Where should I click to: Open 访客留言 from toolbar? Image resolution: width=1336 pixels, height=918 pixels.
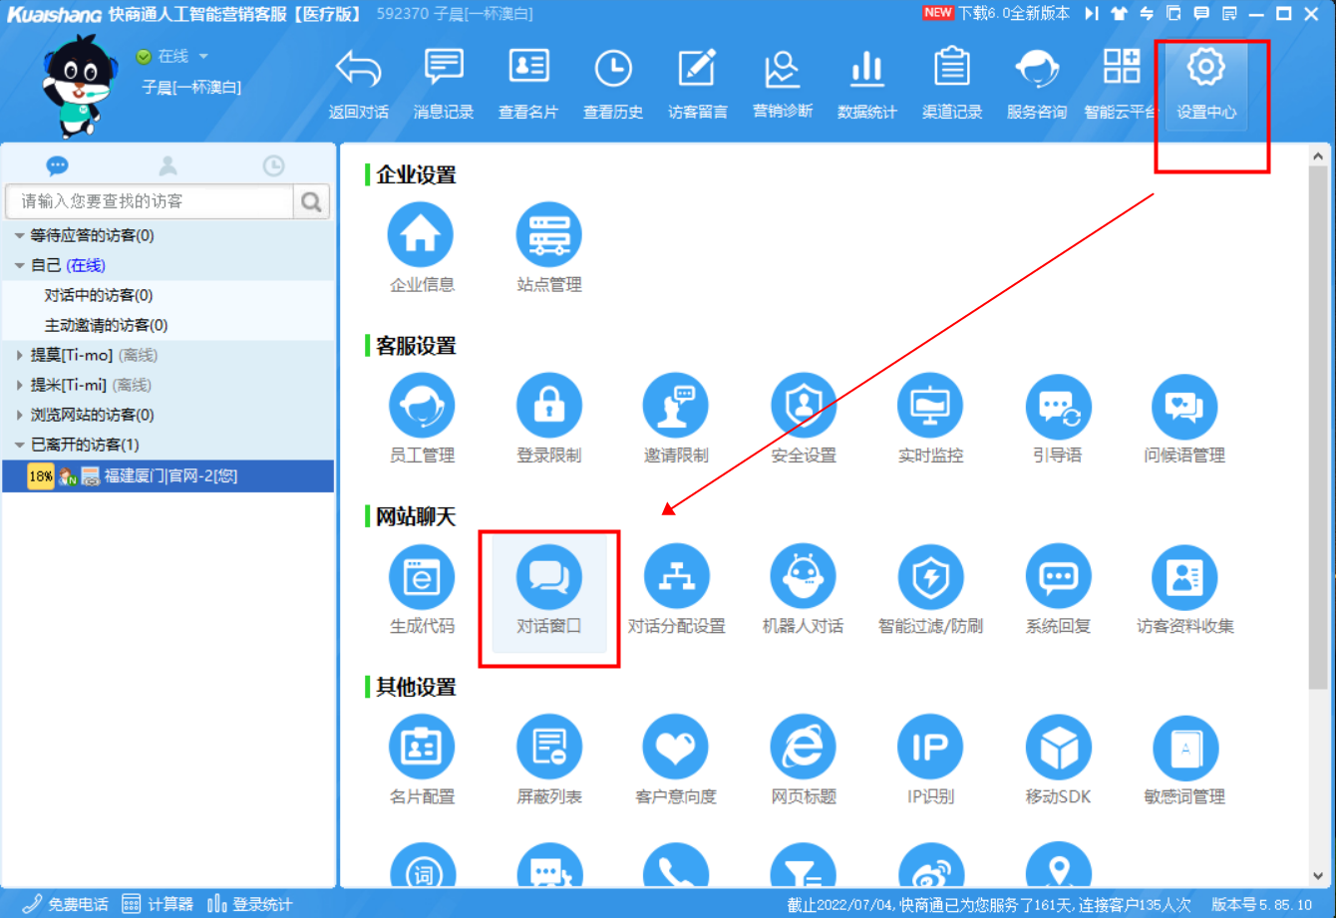tap(698, 85)
